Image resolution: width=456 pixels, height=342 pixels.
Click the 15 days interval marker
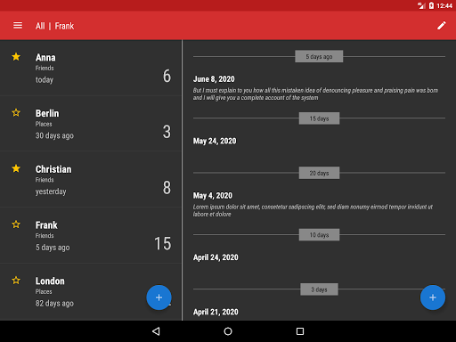click(x=319, y=118)
